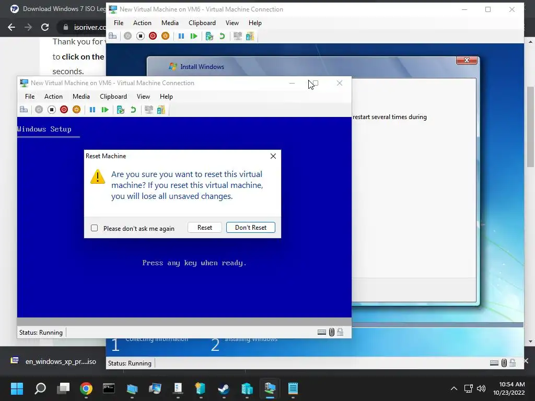Click red Shut Down icon in front VM toolbar
Viewport: 535px width, 401px height.
coord(64,110)
